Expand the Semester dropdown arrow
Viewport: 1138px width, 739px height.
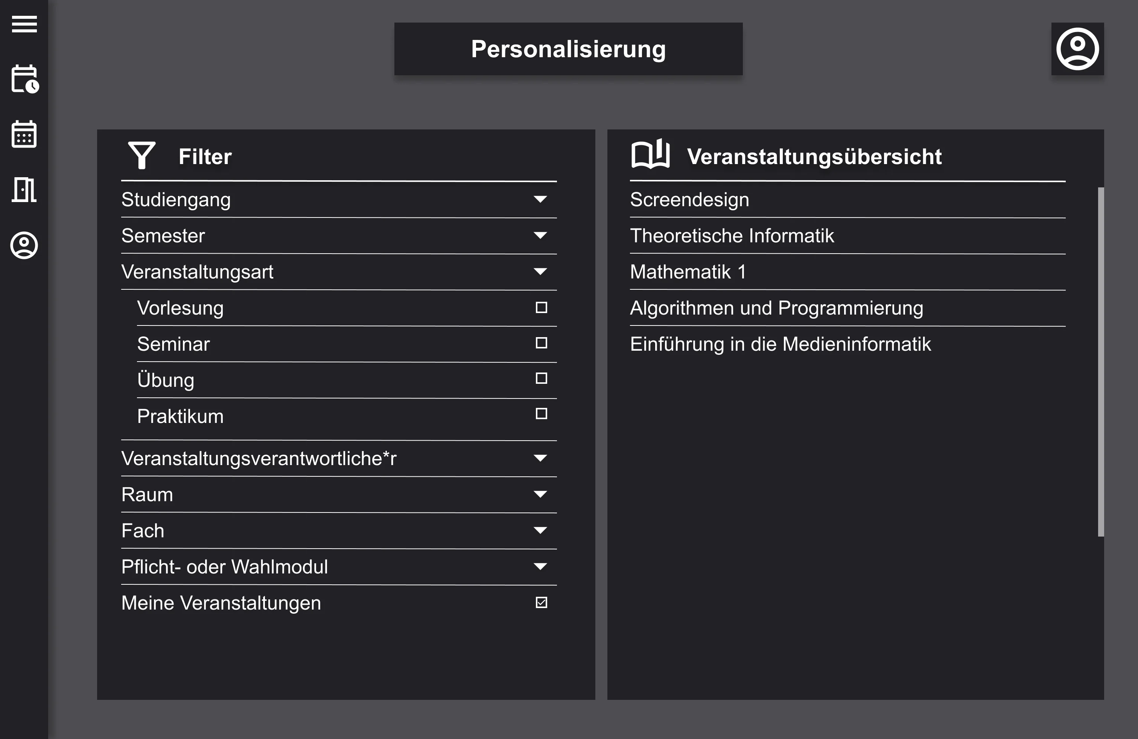pyautogui.click(x=540, y=235)
